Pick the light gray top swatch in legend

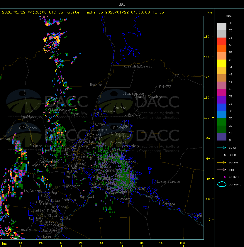[222, 27]
